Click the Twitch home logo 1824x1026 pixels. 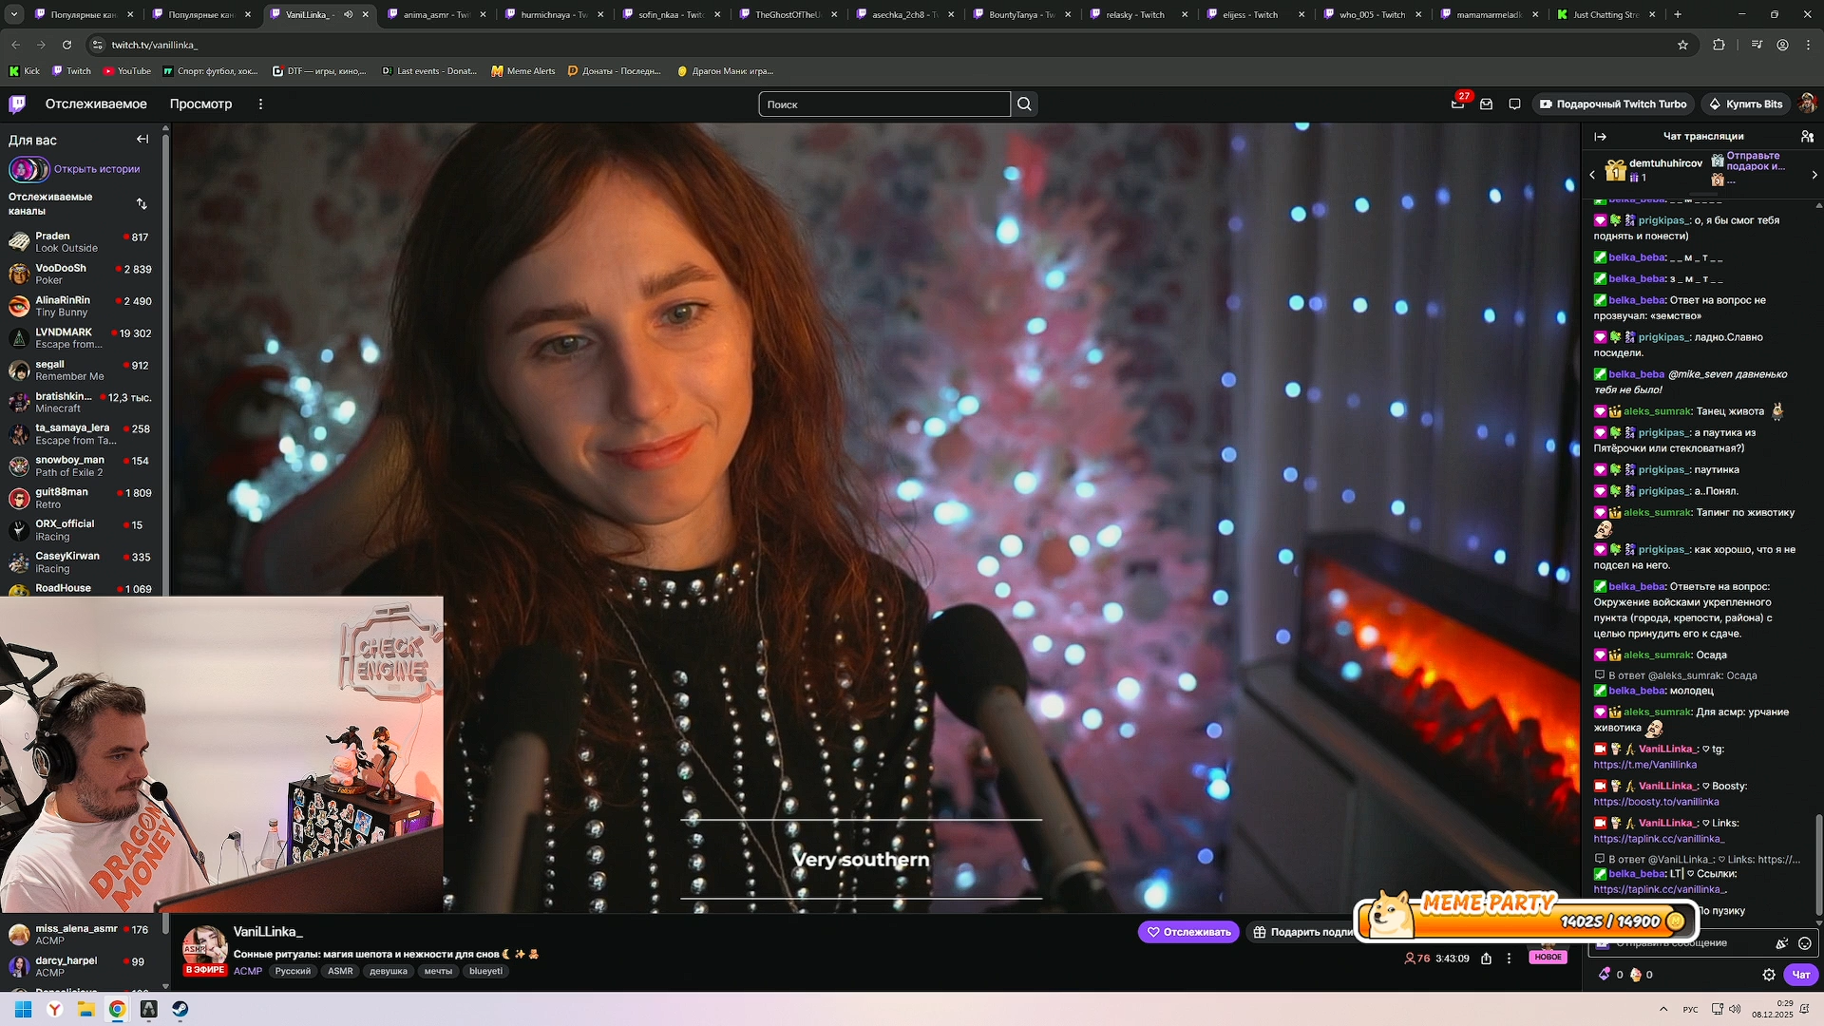coord(17,104)
